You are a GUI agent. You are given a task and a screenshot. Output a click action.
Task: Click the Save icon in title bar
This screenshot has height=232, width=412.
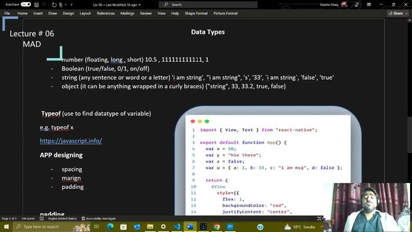[37, 5]
